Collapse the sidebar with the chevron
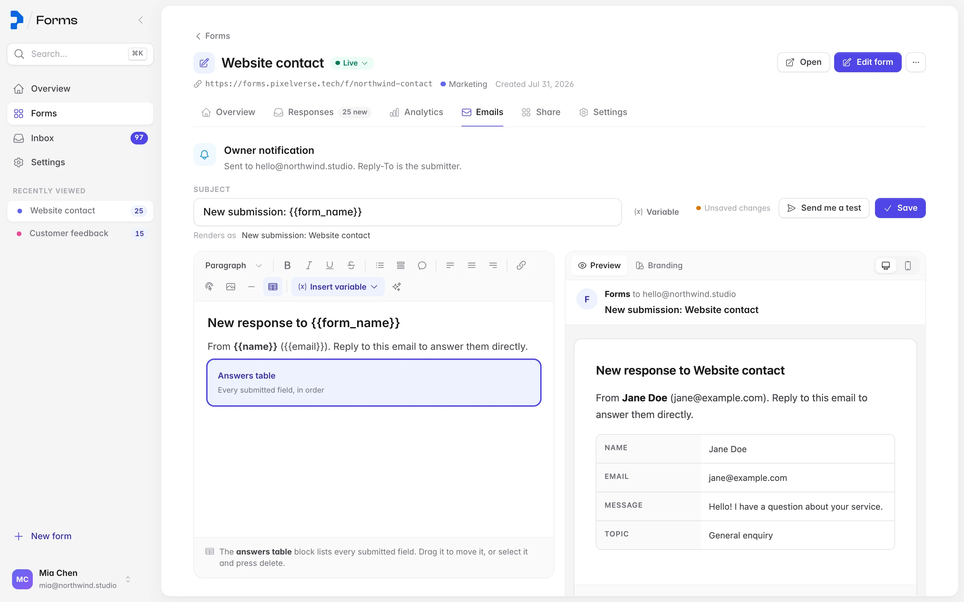Viewport: 964px width, 602px height. pyautogui.click(x=141, y=20)
